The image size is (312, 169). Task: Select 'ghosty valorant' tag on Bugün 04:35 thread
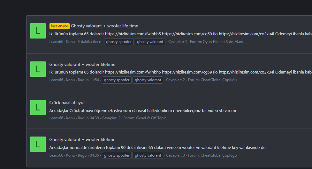(148, 155)
